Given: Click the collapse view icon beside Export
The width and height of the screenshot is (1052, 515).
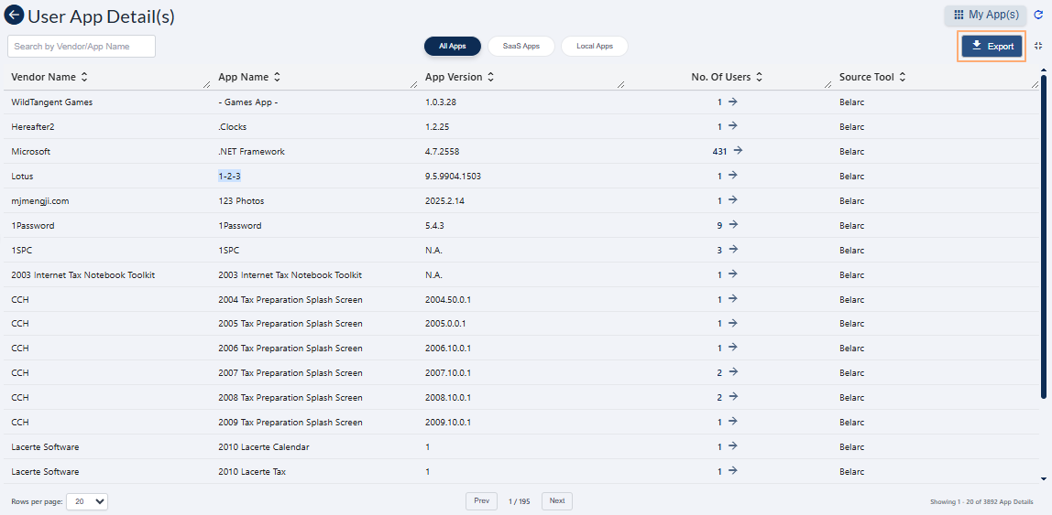Looking at the screenshot, I should coord(1038,46).
